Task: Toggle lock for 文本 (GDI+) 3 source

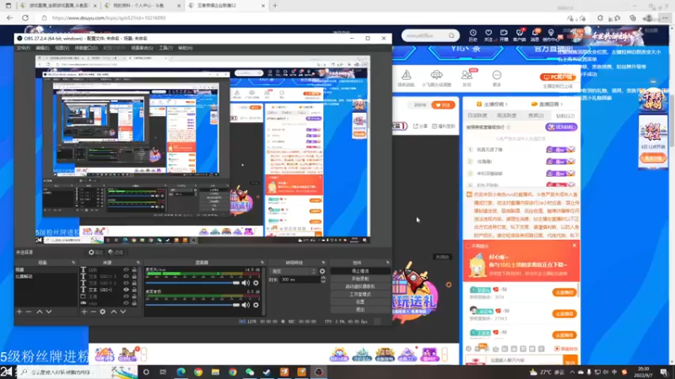Action: click(x=134, y=276)
